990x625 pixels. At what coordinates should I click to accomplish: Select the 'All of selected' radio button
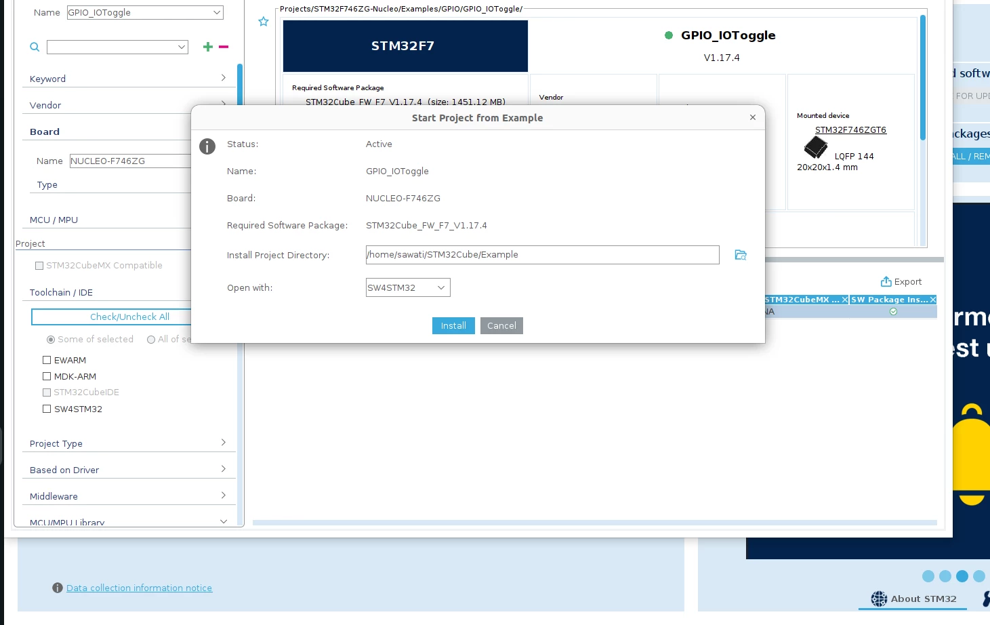[151, 340]
